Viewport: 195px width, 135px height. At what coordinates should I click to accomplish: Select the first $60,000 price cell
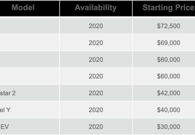(x=164, y=60)
